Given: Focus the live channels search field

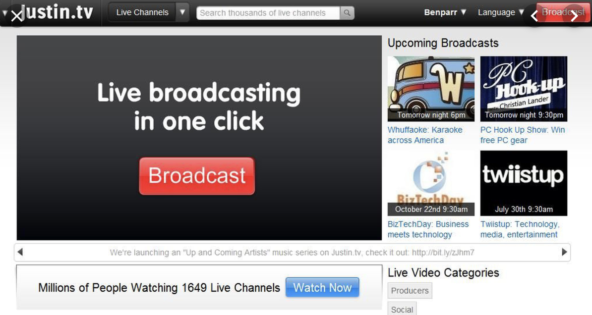Looking at the screenshot, I should (268, 13).
